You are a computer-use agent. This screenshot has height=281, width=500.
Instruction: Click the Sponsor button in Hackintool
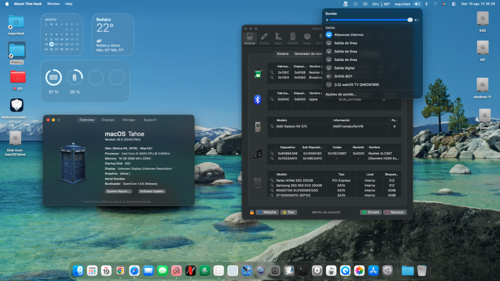[395, 212]
